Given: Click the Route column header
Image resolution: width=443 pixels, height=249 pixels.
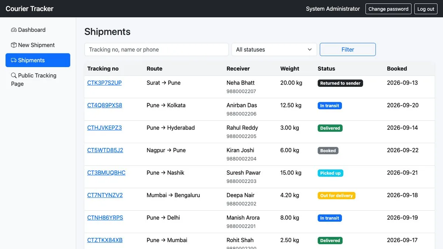Looking at the screenshot, I should tap(154, 69).
